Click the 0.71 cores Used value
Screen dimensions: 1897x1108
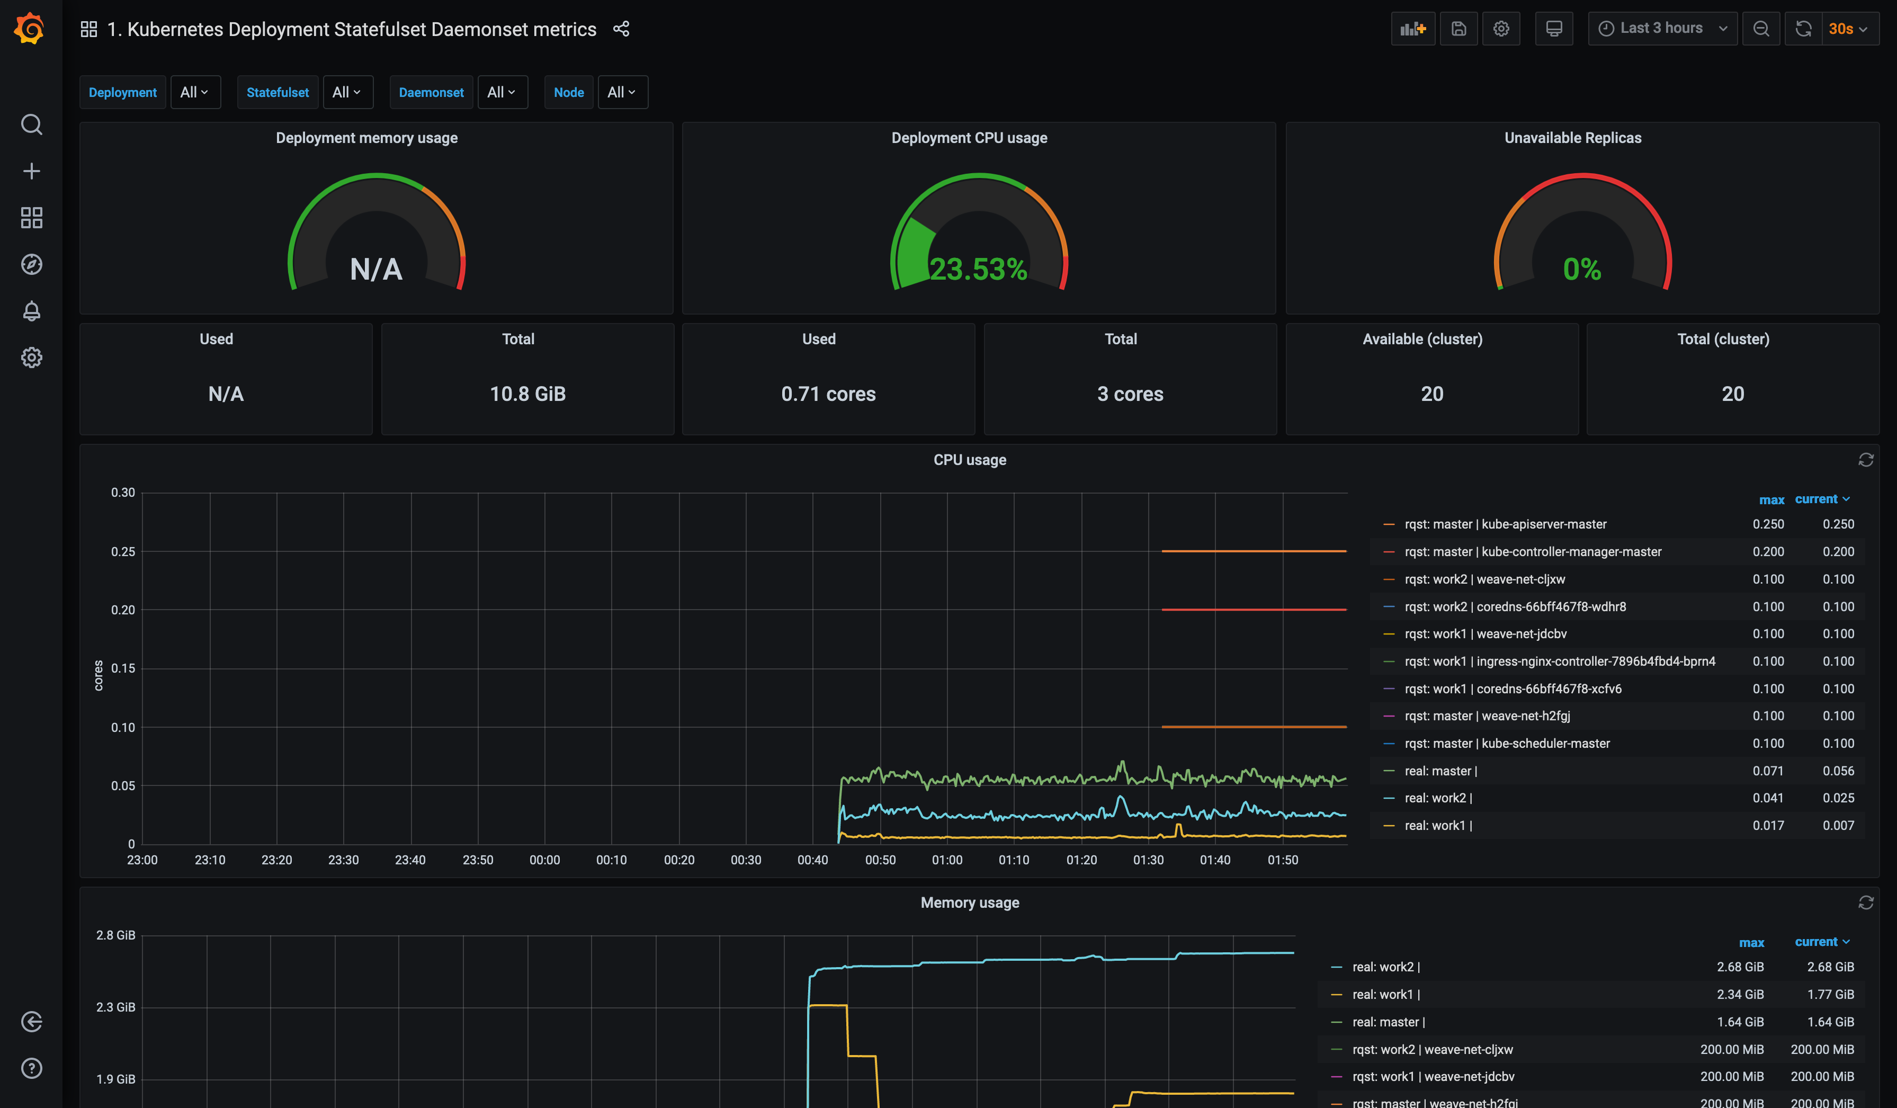(x=828, y=394)
